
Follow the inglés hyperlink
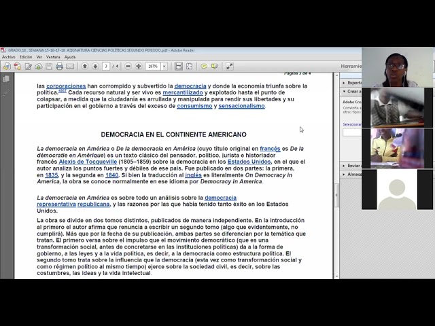tap(193, 175)
